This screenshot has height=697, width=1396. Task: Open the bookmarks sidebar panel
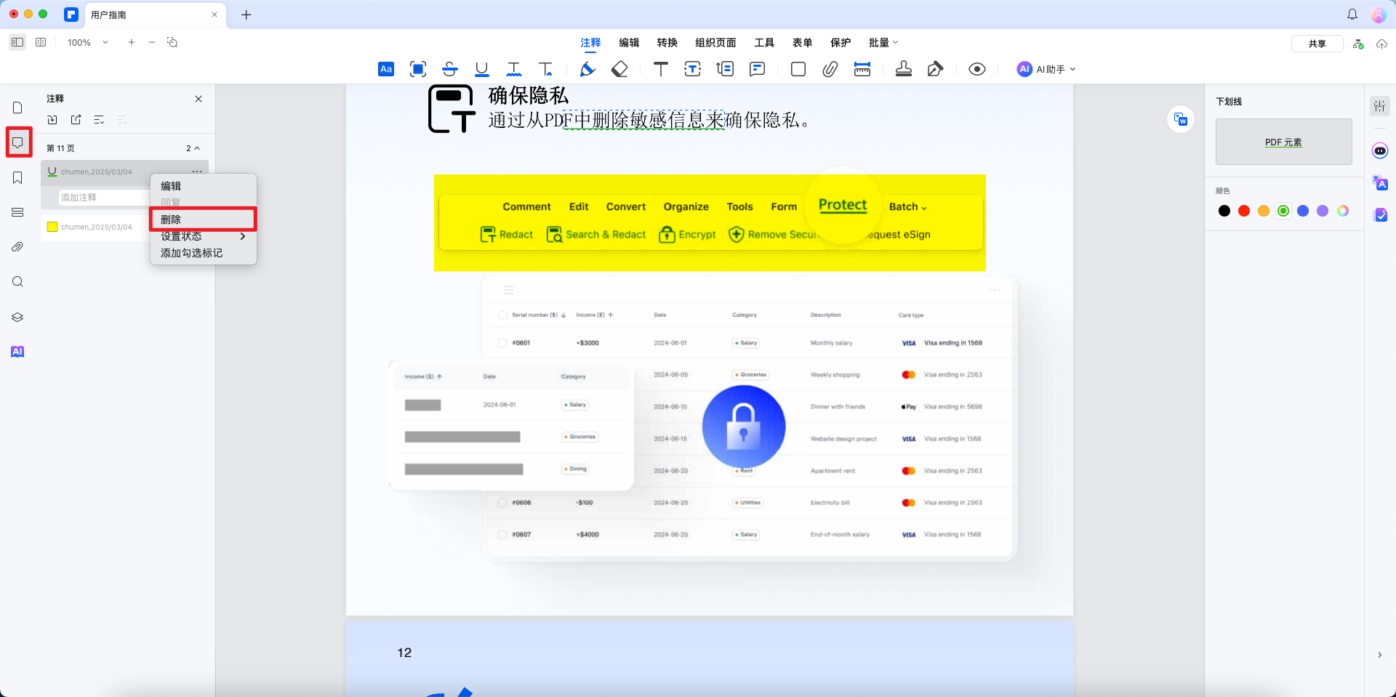[x=17, y=177]
